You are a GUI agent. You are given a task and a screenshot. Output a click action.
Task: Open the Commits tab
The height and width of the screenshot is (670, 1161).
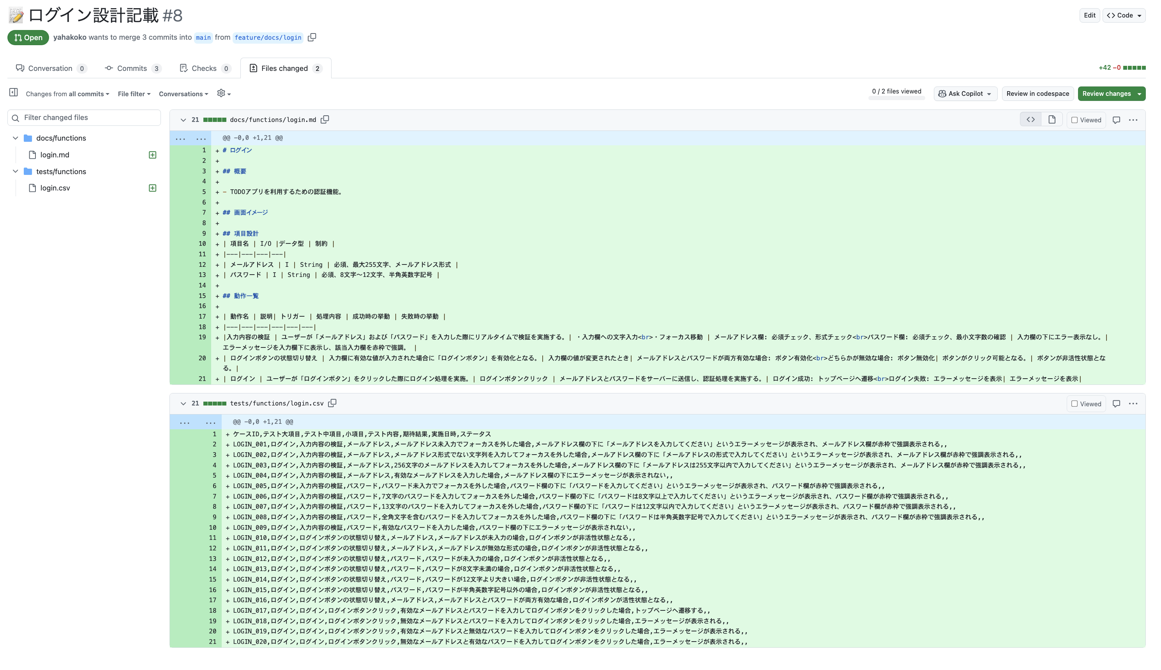(x=132, y=68)
